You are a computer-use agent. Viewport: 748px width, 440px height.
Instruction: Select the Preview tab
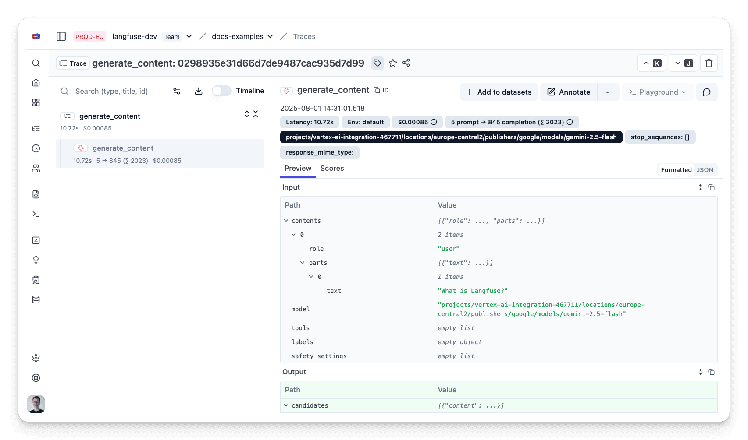click(298, 169)
